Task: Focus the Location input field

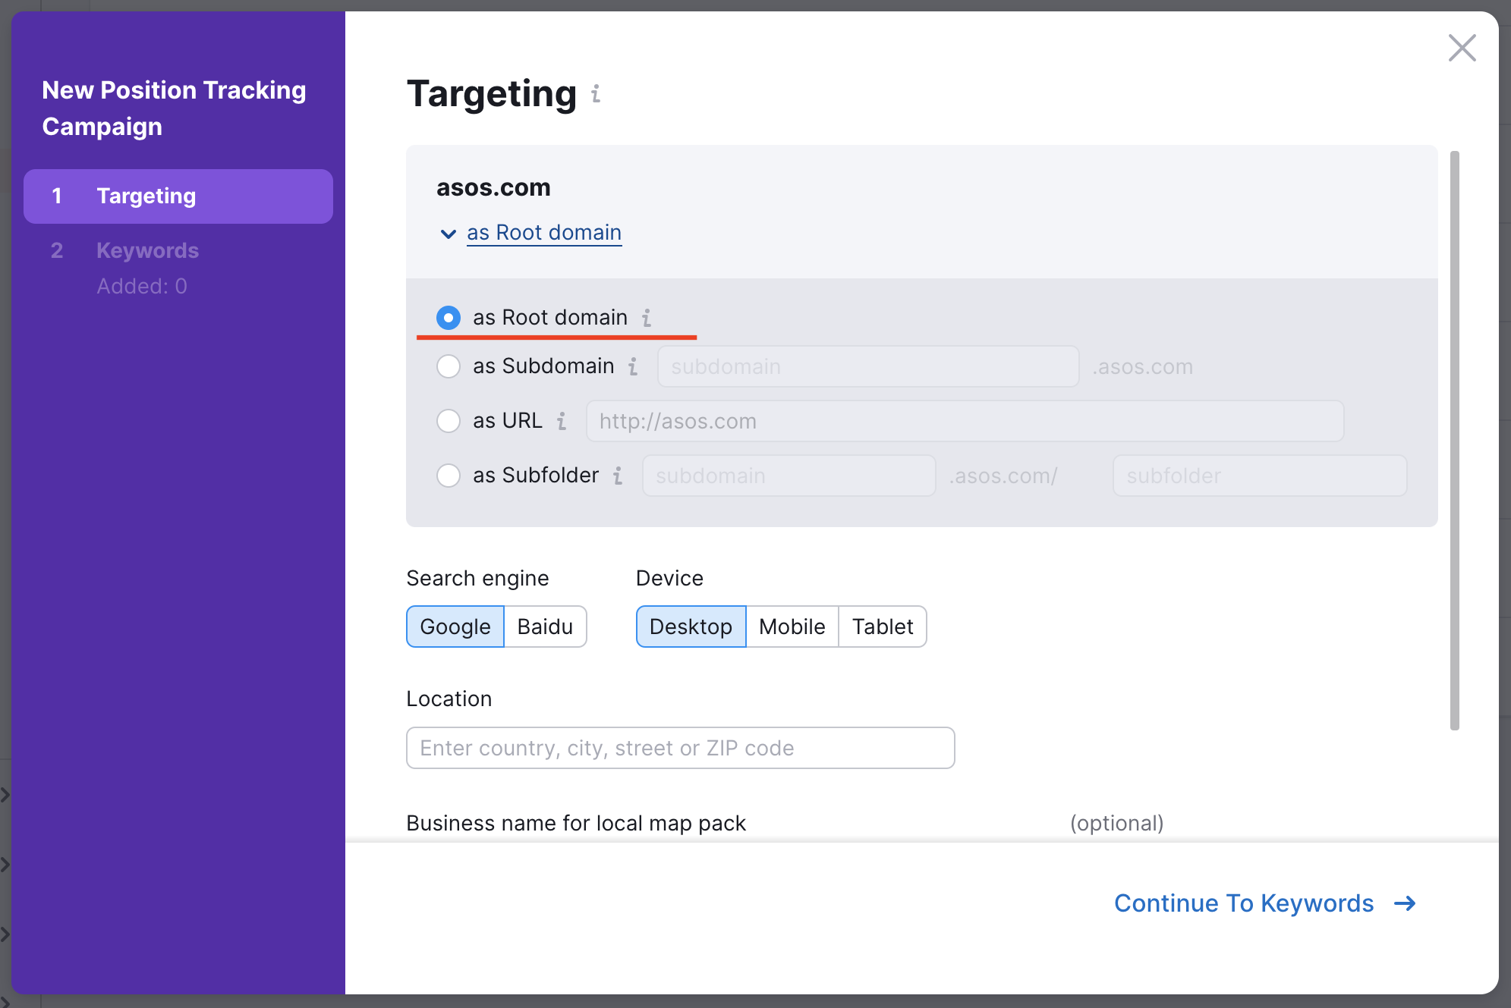Action: click(x=681, y=748)
